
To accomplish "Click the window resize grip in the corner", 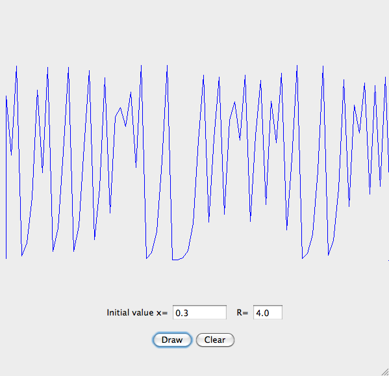I will [385, 372].
